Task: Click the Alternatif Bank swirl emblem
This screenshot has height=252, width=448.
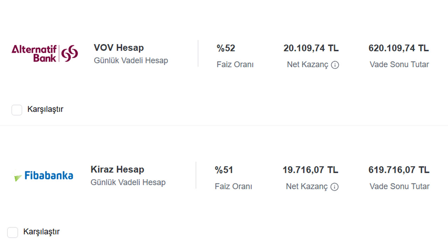Action: coord(70,53)
